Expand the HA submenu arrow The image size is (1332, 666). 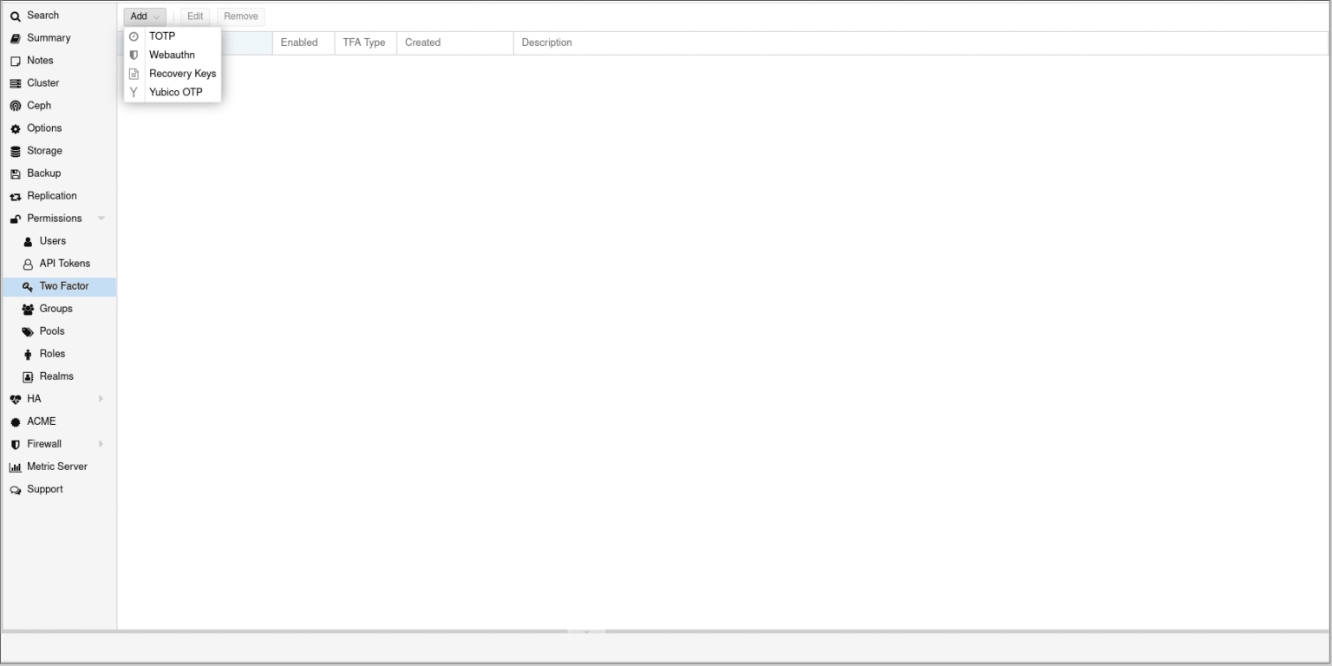(101, 399)
